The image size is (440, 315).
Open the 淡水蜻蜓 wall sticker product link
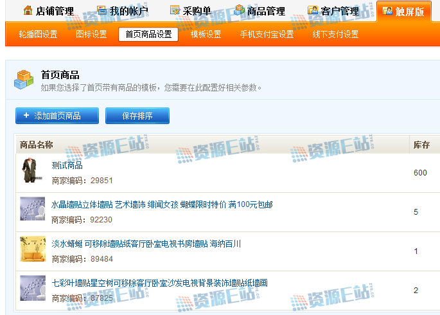pyautogui.click(x=146, y=244)
